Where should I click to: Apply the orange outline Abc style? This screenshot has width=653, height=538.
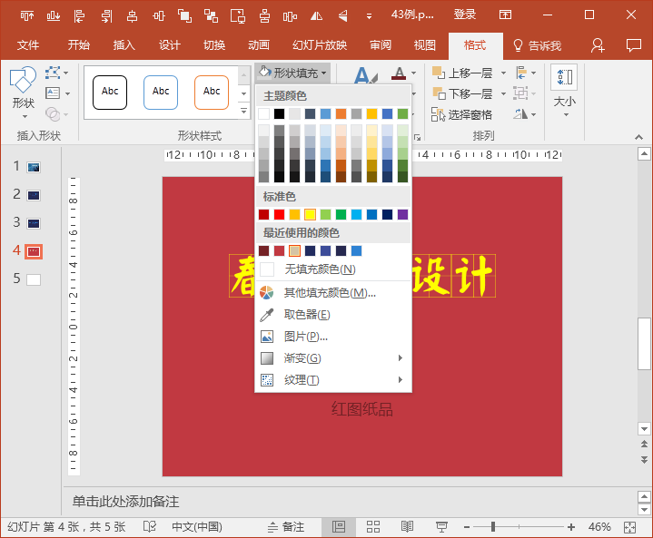(212, 93)
